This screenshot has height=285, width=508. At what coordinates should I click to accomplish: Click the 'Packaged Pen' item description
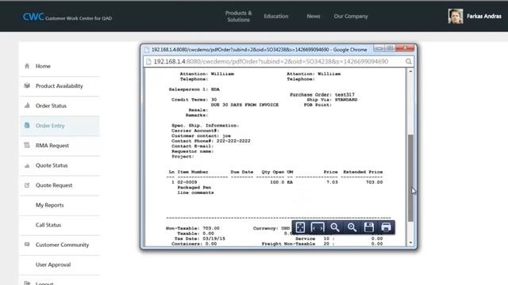click(x=194, y=188)
